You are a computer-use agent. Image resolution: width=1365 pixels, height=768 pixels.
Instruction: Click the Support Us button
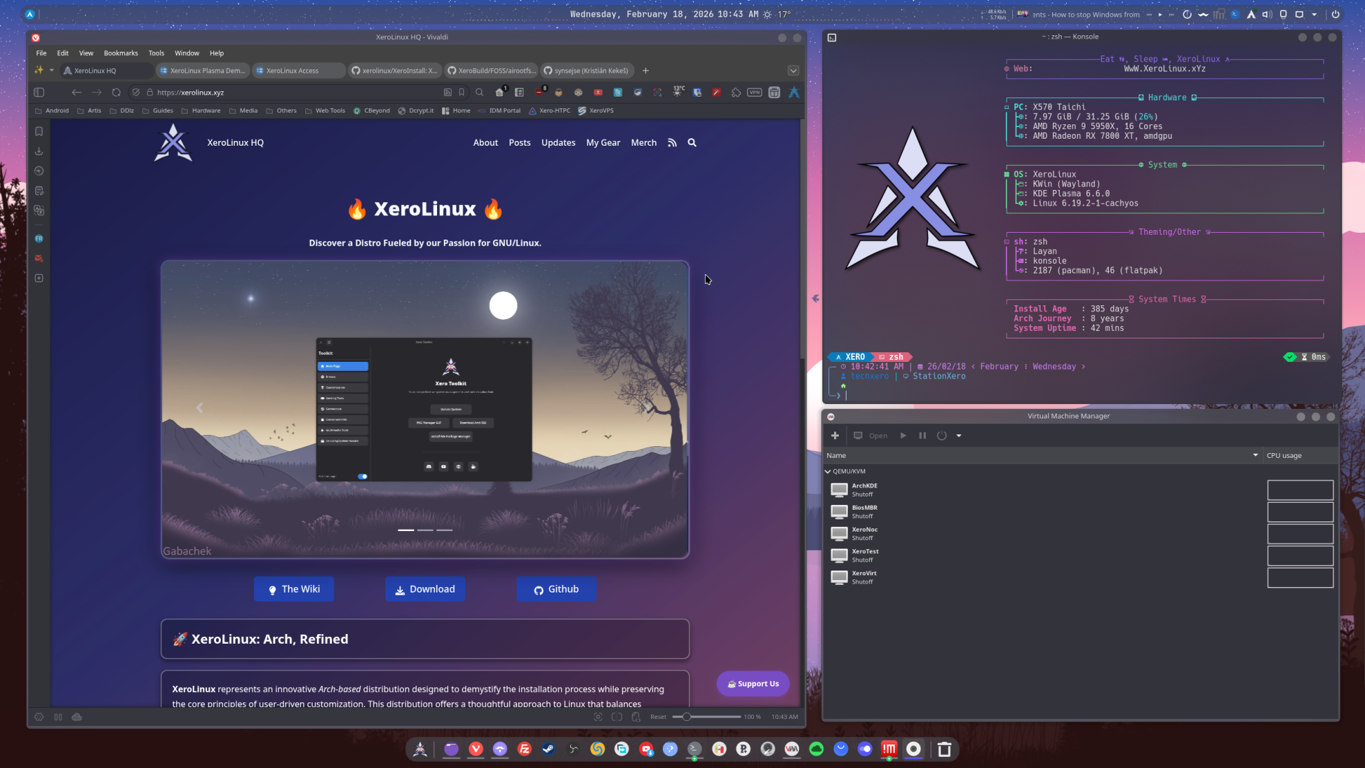753,684
